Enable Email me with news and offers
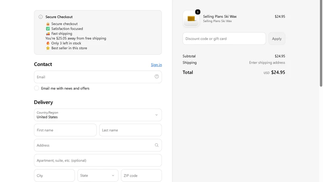The image size is (323, 182). click(x=36, y=88)
